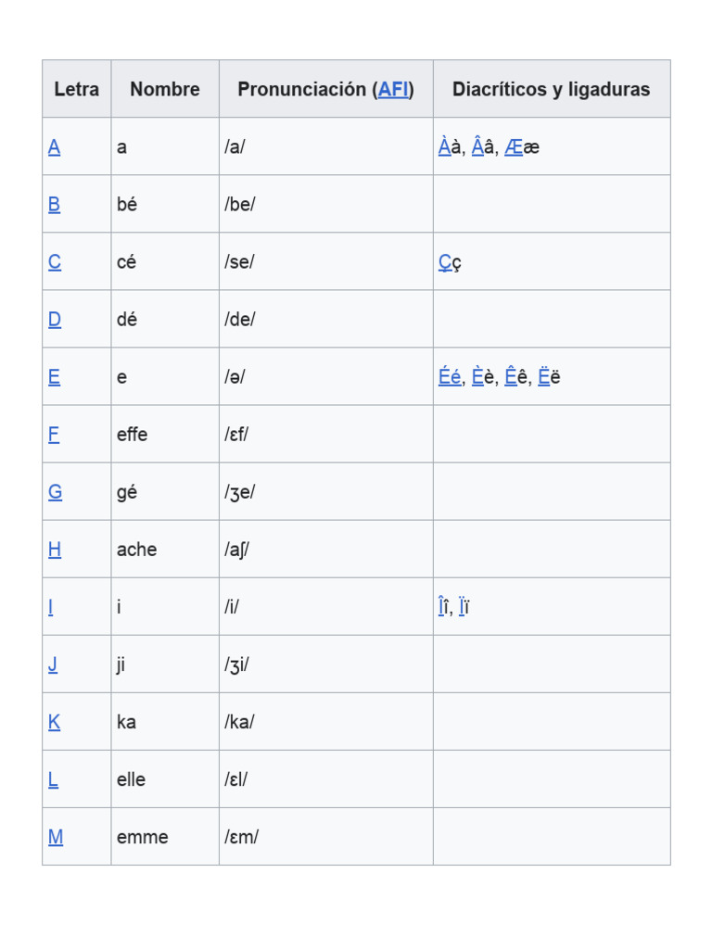
Task: Click the letter A link
Action: 55,147
